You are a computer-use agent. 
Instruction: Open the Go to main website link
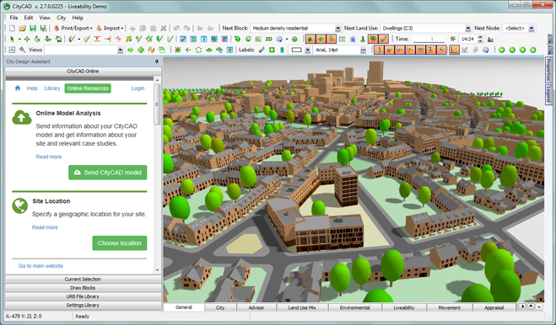tap(40, 266)
